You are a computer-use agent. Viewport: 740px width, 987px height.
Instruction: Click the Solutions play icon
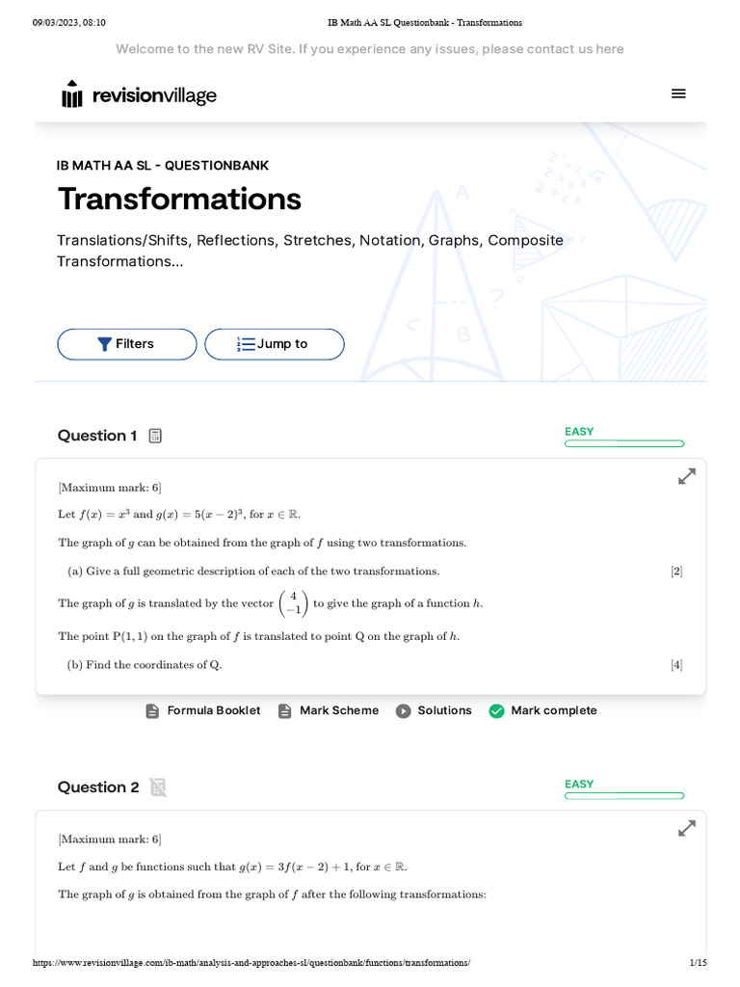tap(404, 711)
